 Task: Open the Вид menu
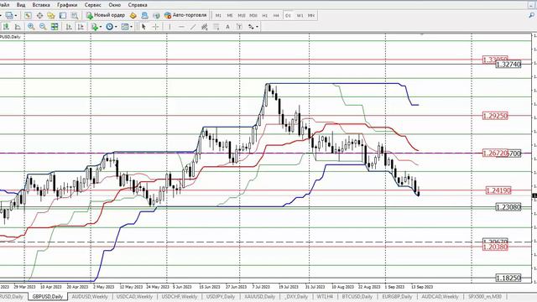click(x=20, y=5)
